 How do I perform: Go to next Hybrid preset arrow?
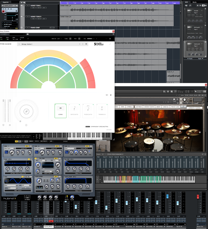(80, 141)
